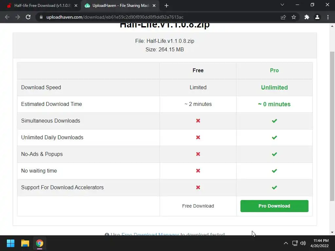Image resolution: width=335 pixels, height=251 pixels.
Task: Click green check for No-Ads & Popups
Action: click(274, 154)
